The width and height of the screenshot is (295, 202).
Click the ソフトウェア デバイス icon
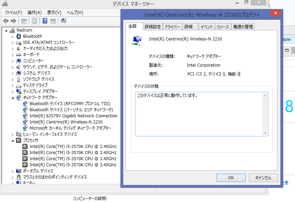[x=19, y=79]
